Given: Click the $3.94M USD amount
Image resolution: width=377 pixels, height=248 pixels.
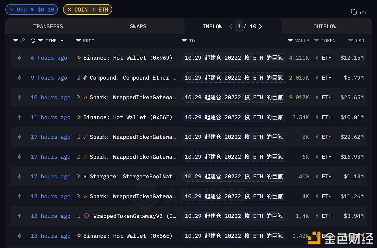Looking at the screenshot, I should 354,216.
